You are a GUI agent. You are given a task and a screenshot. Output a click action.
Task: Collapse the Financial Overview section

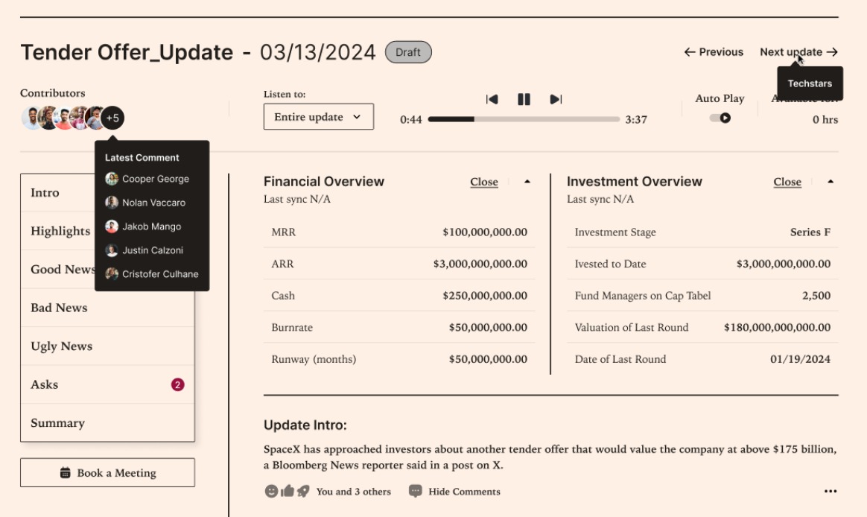click(x=528, y=181)
